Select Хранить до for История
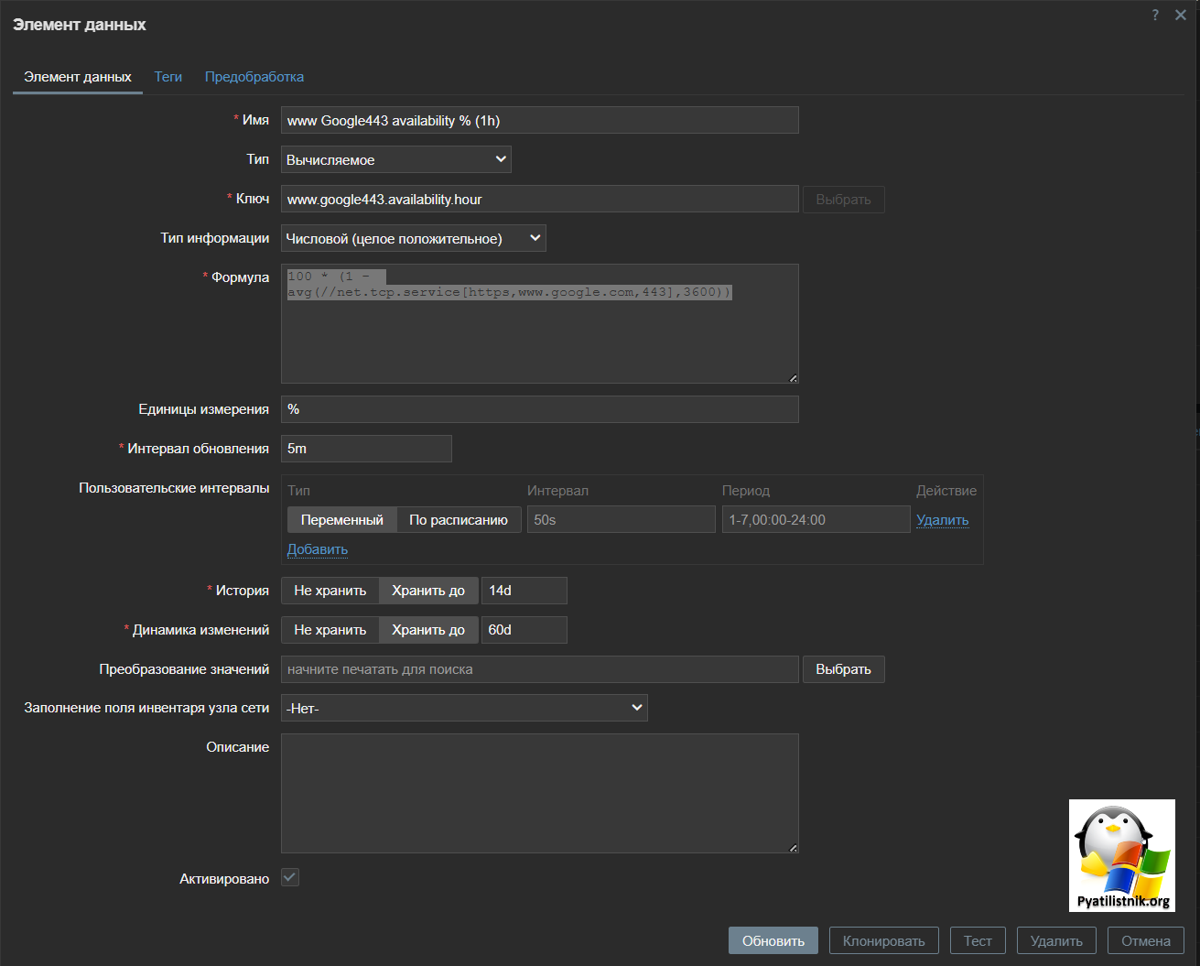The height and width of the screenshot is (966, 1200). click(x=428, y=591)
